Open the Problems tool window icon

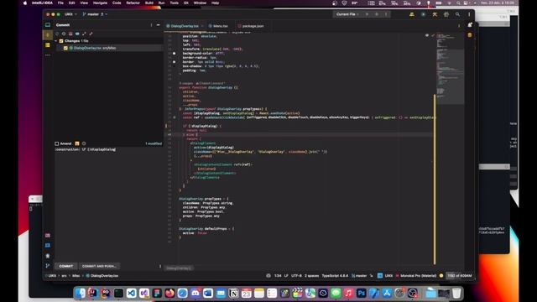(48, 255)
